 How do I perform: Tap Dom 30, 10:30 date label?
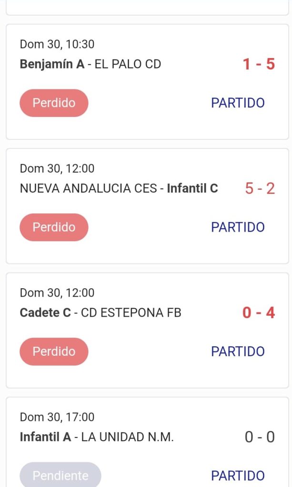pos(57,44)
